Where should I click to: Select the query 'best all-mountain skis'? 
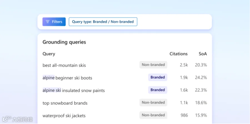(x=64, y=65)
